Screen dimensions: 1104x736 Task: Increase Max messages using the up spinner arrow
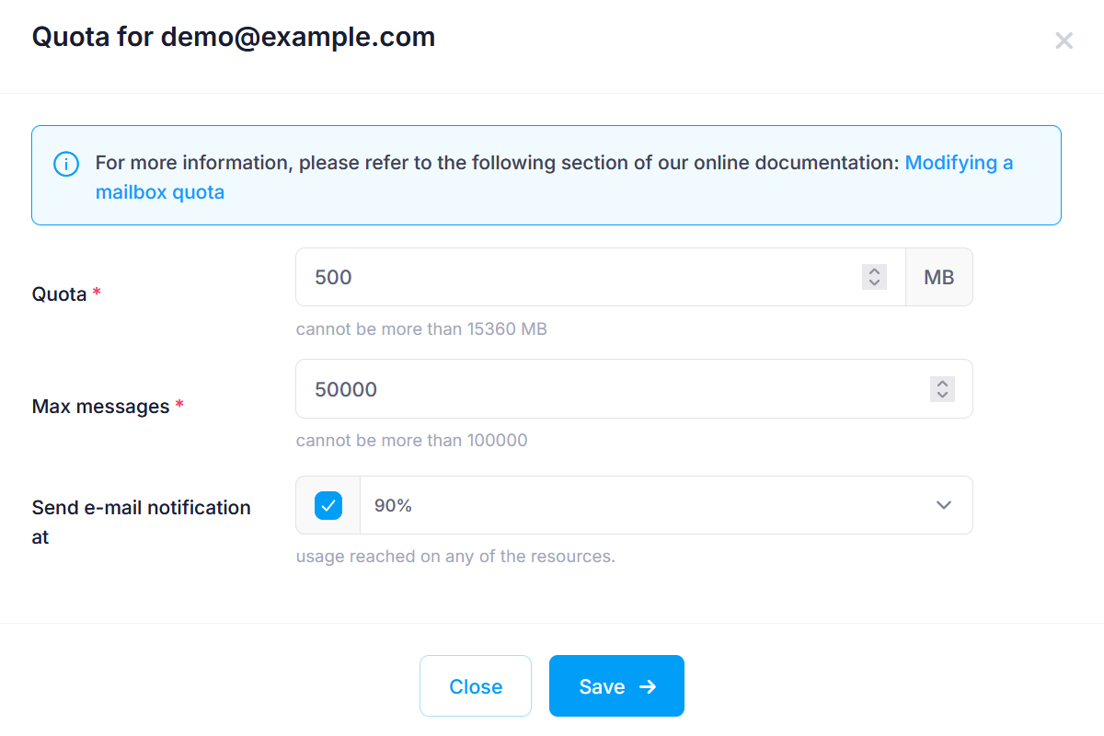point(942,384)
